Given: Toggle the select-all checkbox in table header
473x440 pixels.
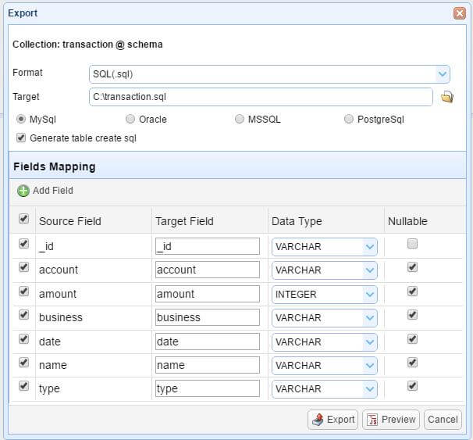Looking at the screenshot, I should (24, 219).
